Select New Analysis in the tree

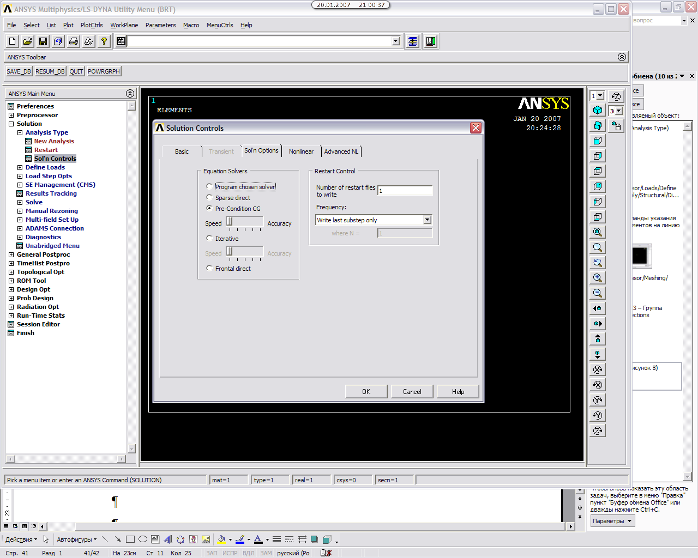click(54, 141)
